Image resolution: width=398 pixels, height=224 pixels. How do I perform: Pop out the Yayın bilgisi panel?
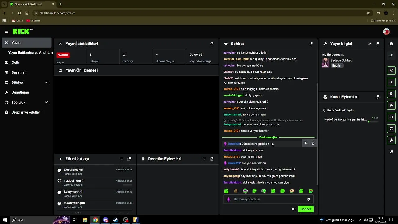377,44
